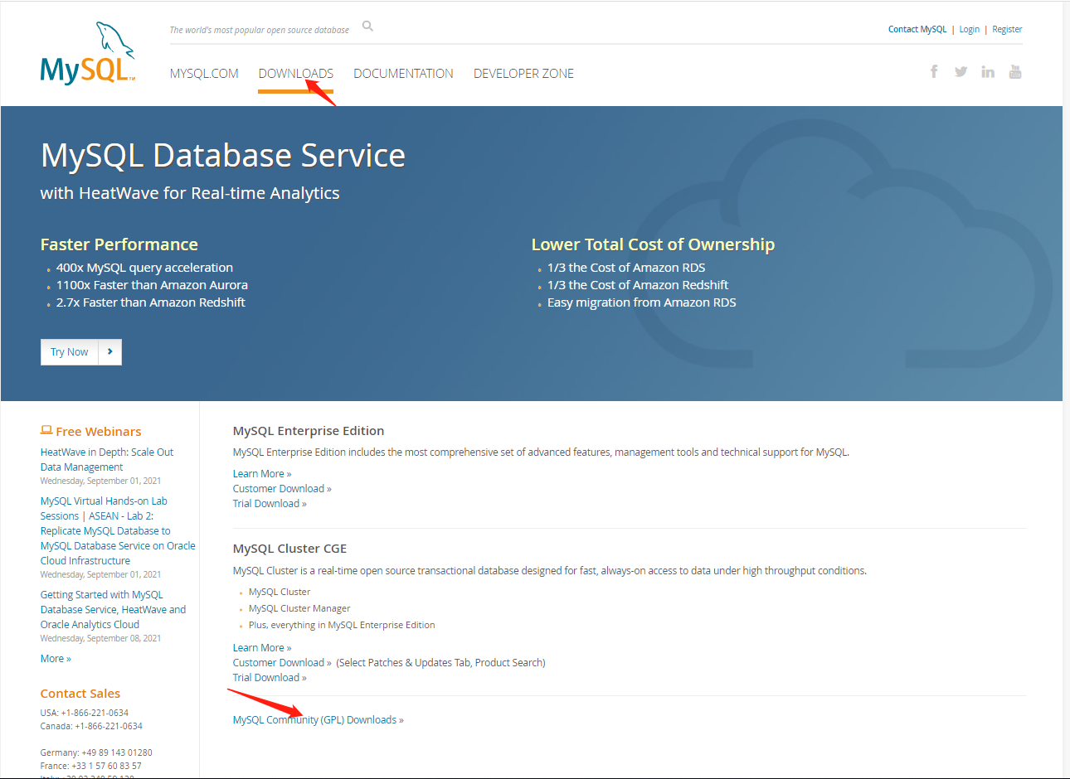This screenshot has width=1070, height=779.
Task: Open MySQL Community (GPL) Downloads link
Action: (319, 720)
